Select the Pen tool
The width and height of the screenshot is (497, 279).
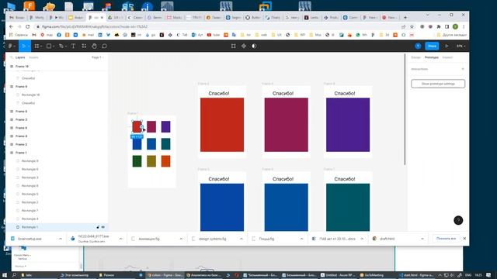(x=61, y=46)
